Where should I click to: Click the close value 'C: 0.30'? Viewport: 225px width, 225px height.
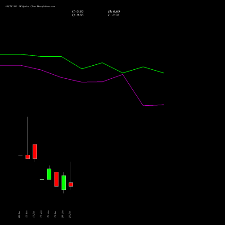(x=78, y=12)
